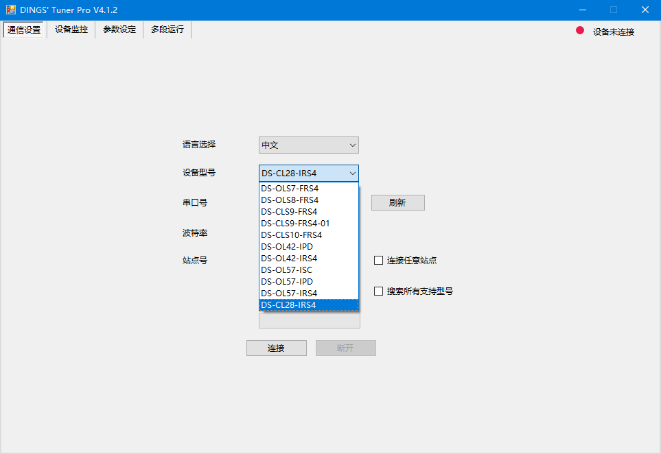Collapse the 设备型号 combo box
Image resolution: width=661 pixels, height=454 pixels.
309,173
